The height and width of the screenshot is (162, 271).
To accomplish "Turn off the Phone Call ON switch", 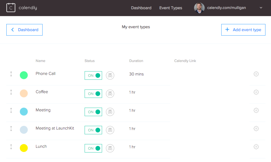I will click(x=93, y=75).
